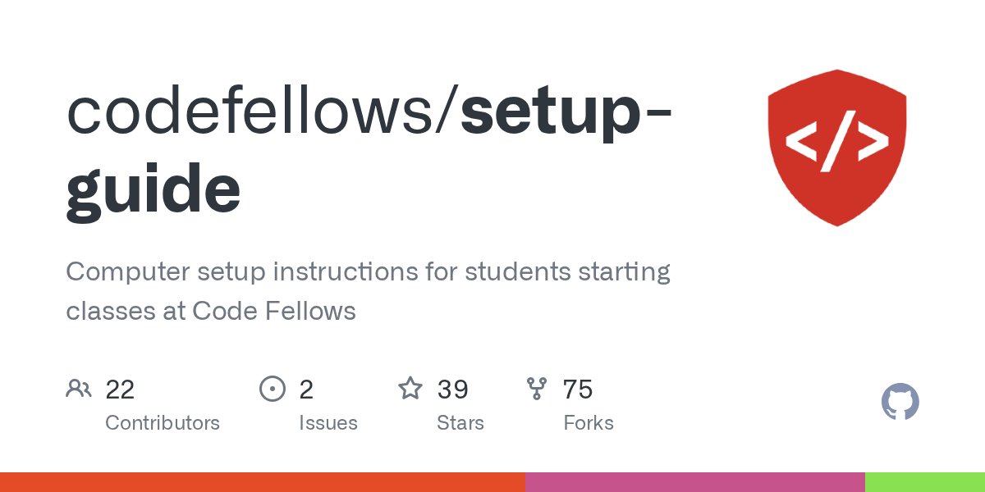The height and width of the screenshot is (492, 985).
Task: Click the red Code Fellows shield logo
Action: [x=837, y=148]
